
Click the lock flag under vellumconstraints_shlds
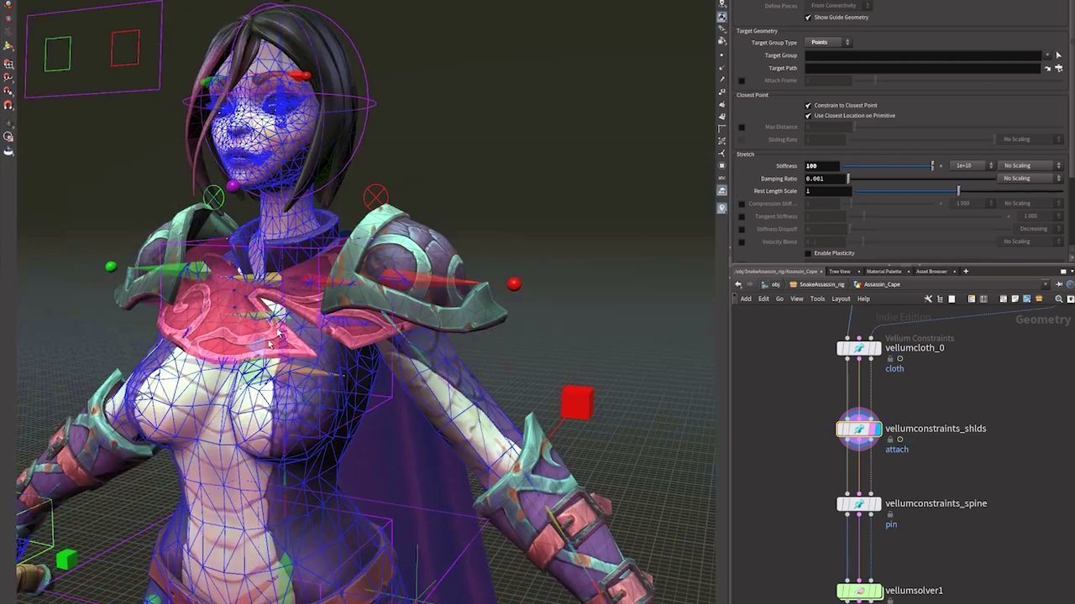pyautogui.click(x=890, y=440)
